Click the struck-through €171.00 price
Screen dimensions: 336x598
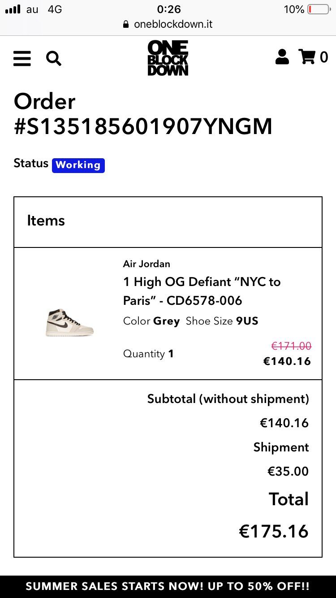pos(291,346)
